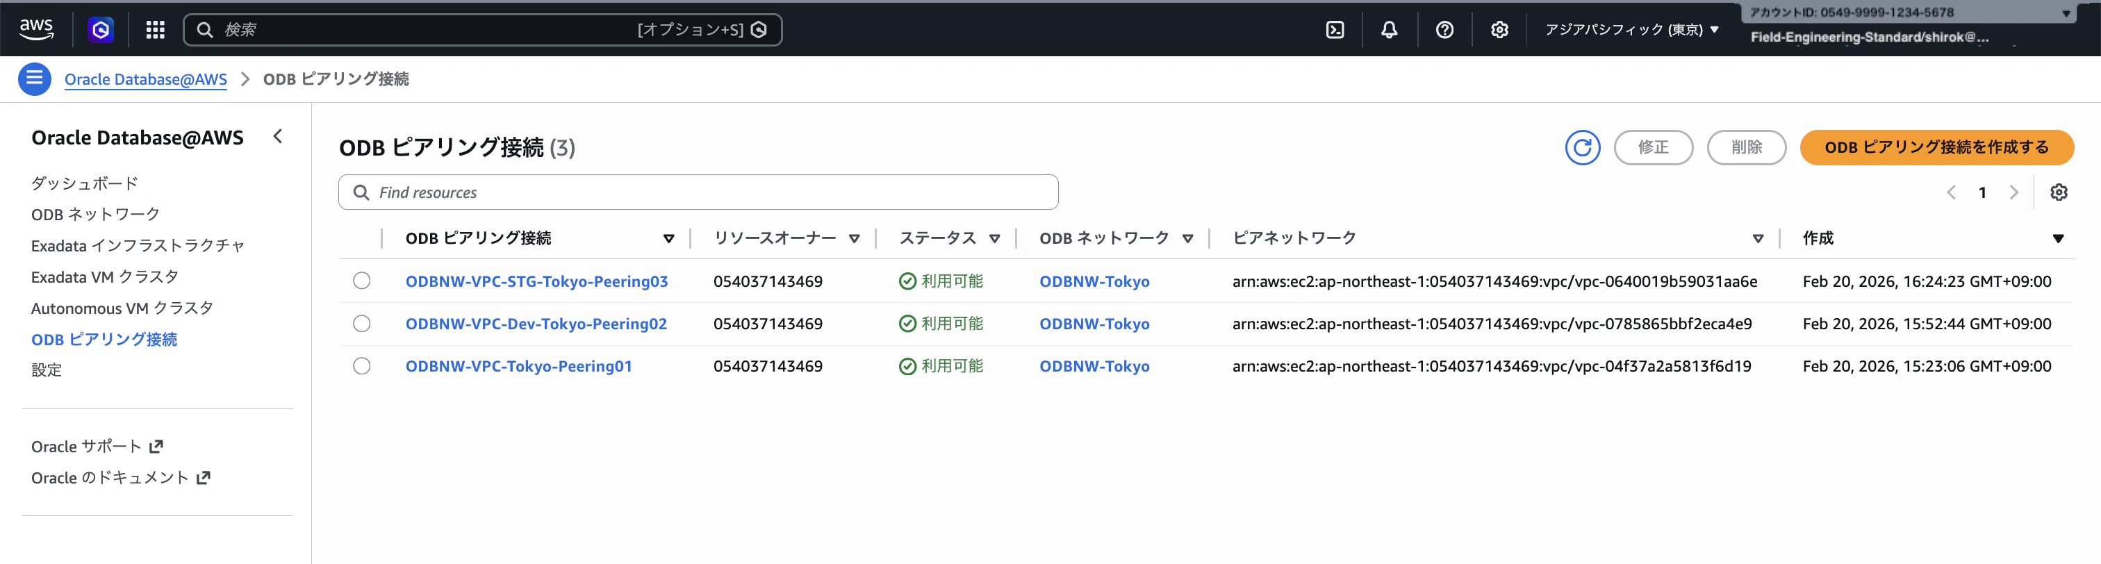Image resolution: width=2101 pixels, height=564 pixels.
Task: Select ODBNW-VPC-STG-Tokyo-Peering03 radio button
Action: pos(361,281)
